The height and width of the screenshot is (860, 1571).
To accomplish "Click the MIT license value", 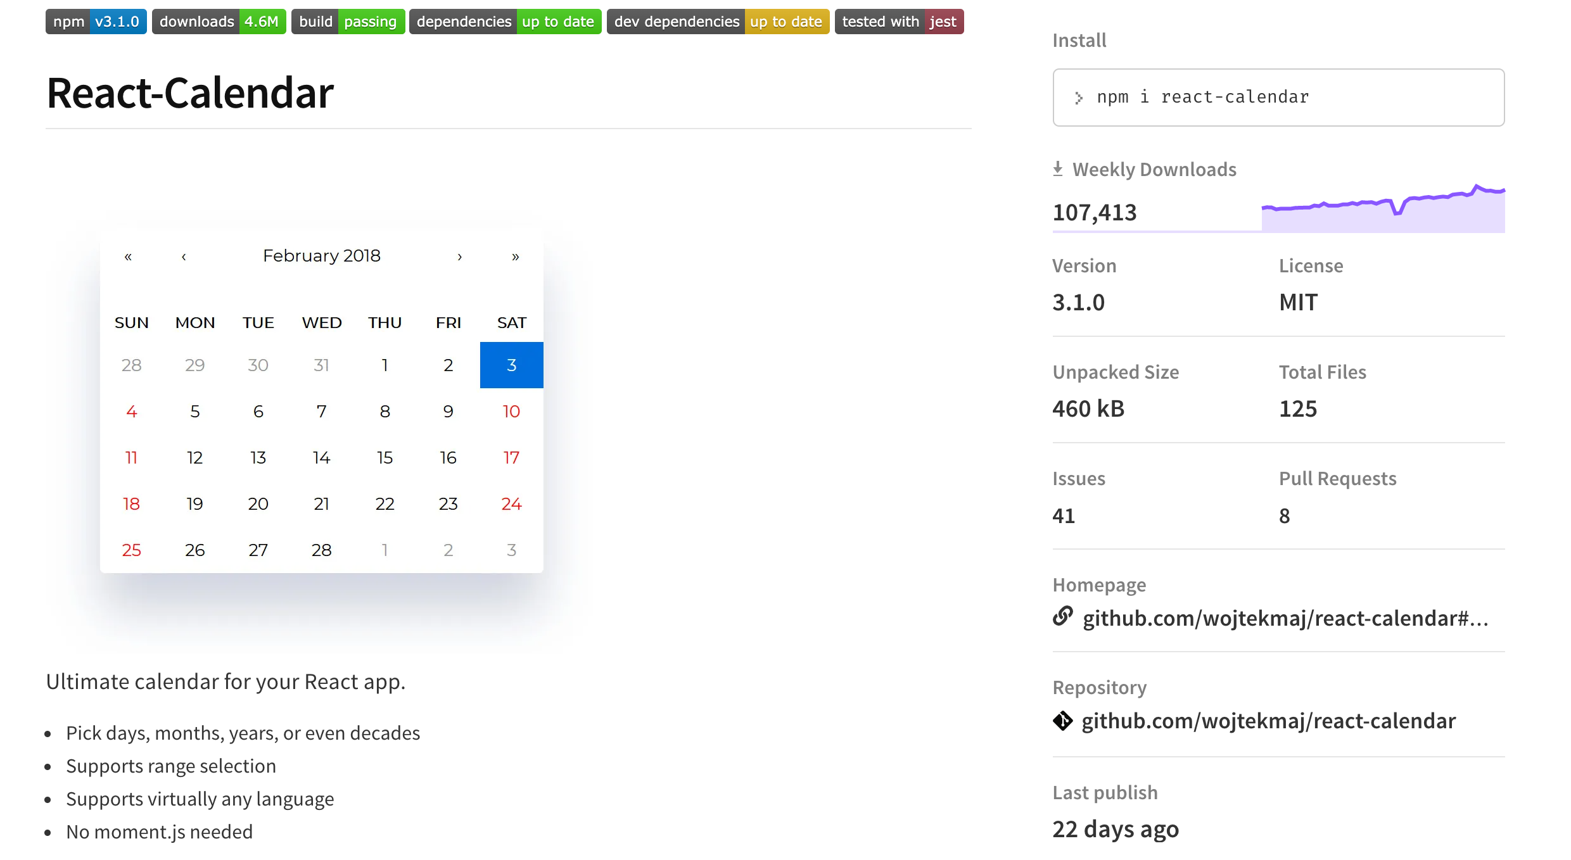I will tap(1299, 302).
